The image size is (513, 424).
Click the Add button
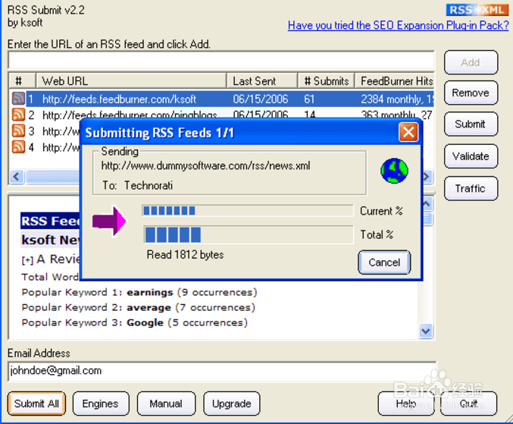[x=471, y=62]
